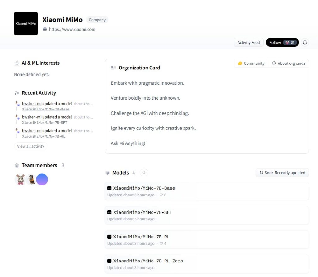The height and width of the screenshot is (277, 318).
Task: Click the info icon in About org cards
Action: pyautogui.click(x=274, y=63)
